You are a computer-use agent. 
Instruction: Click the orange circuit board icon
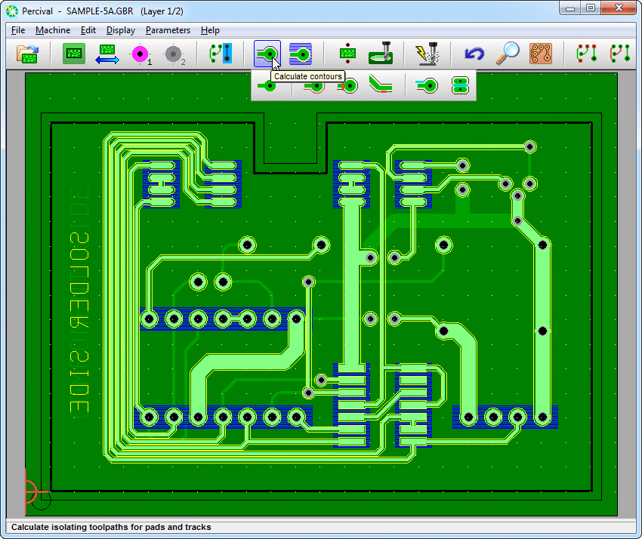(x=541, y=54)
